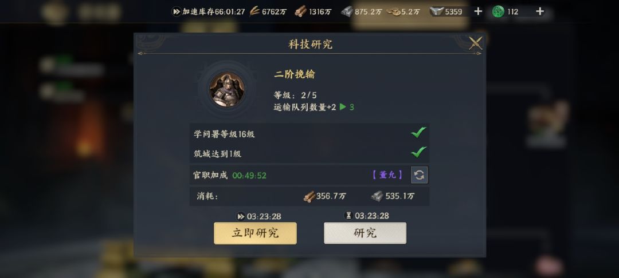619x278 pixels.
Task: Close the 科技研究 dialog with crossed swords
Action: coord(475,43)
